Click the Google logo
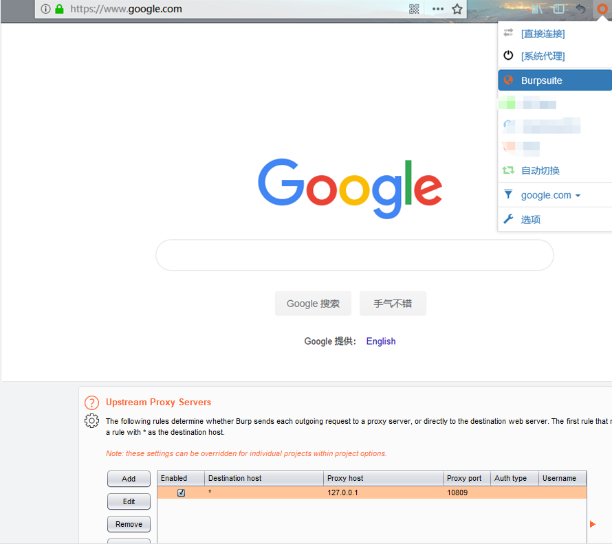The width and height of the screenshot is (612, 544). click(x=350, y=188)
